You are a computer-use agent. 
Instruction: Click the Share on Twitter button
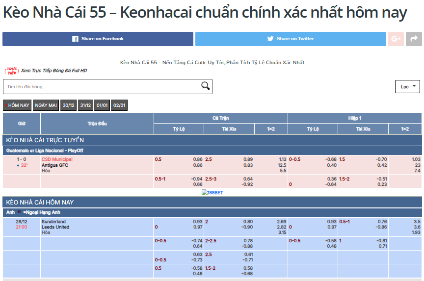tap(291, 39)
